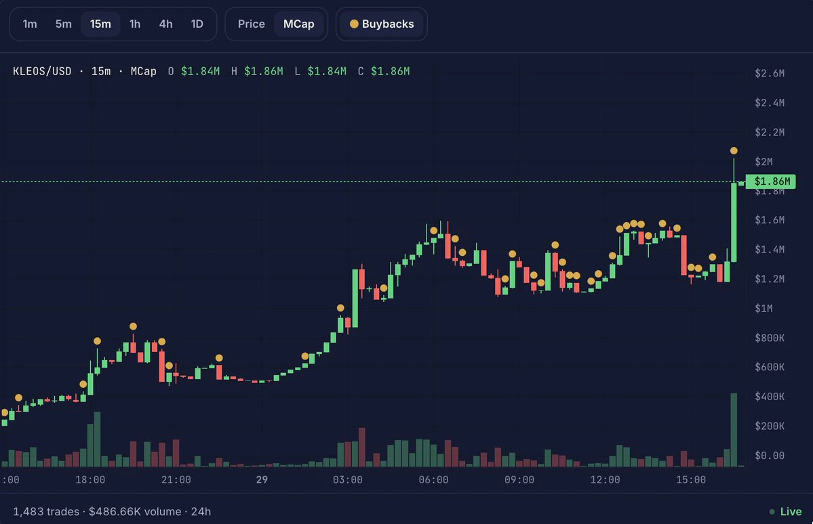Switch to the 1h timeframe

coord(135,24)
